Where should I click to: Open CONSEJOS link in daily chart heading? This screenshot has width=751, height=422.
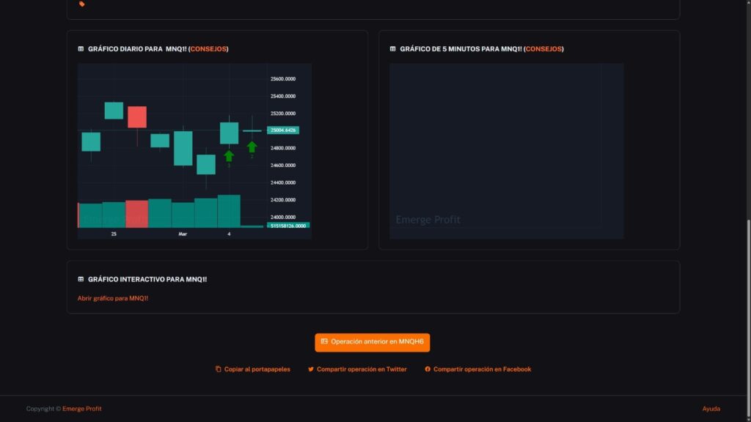[208, 49]
